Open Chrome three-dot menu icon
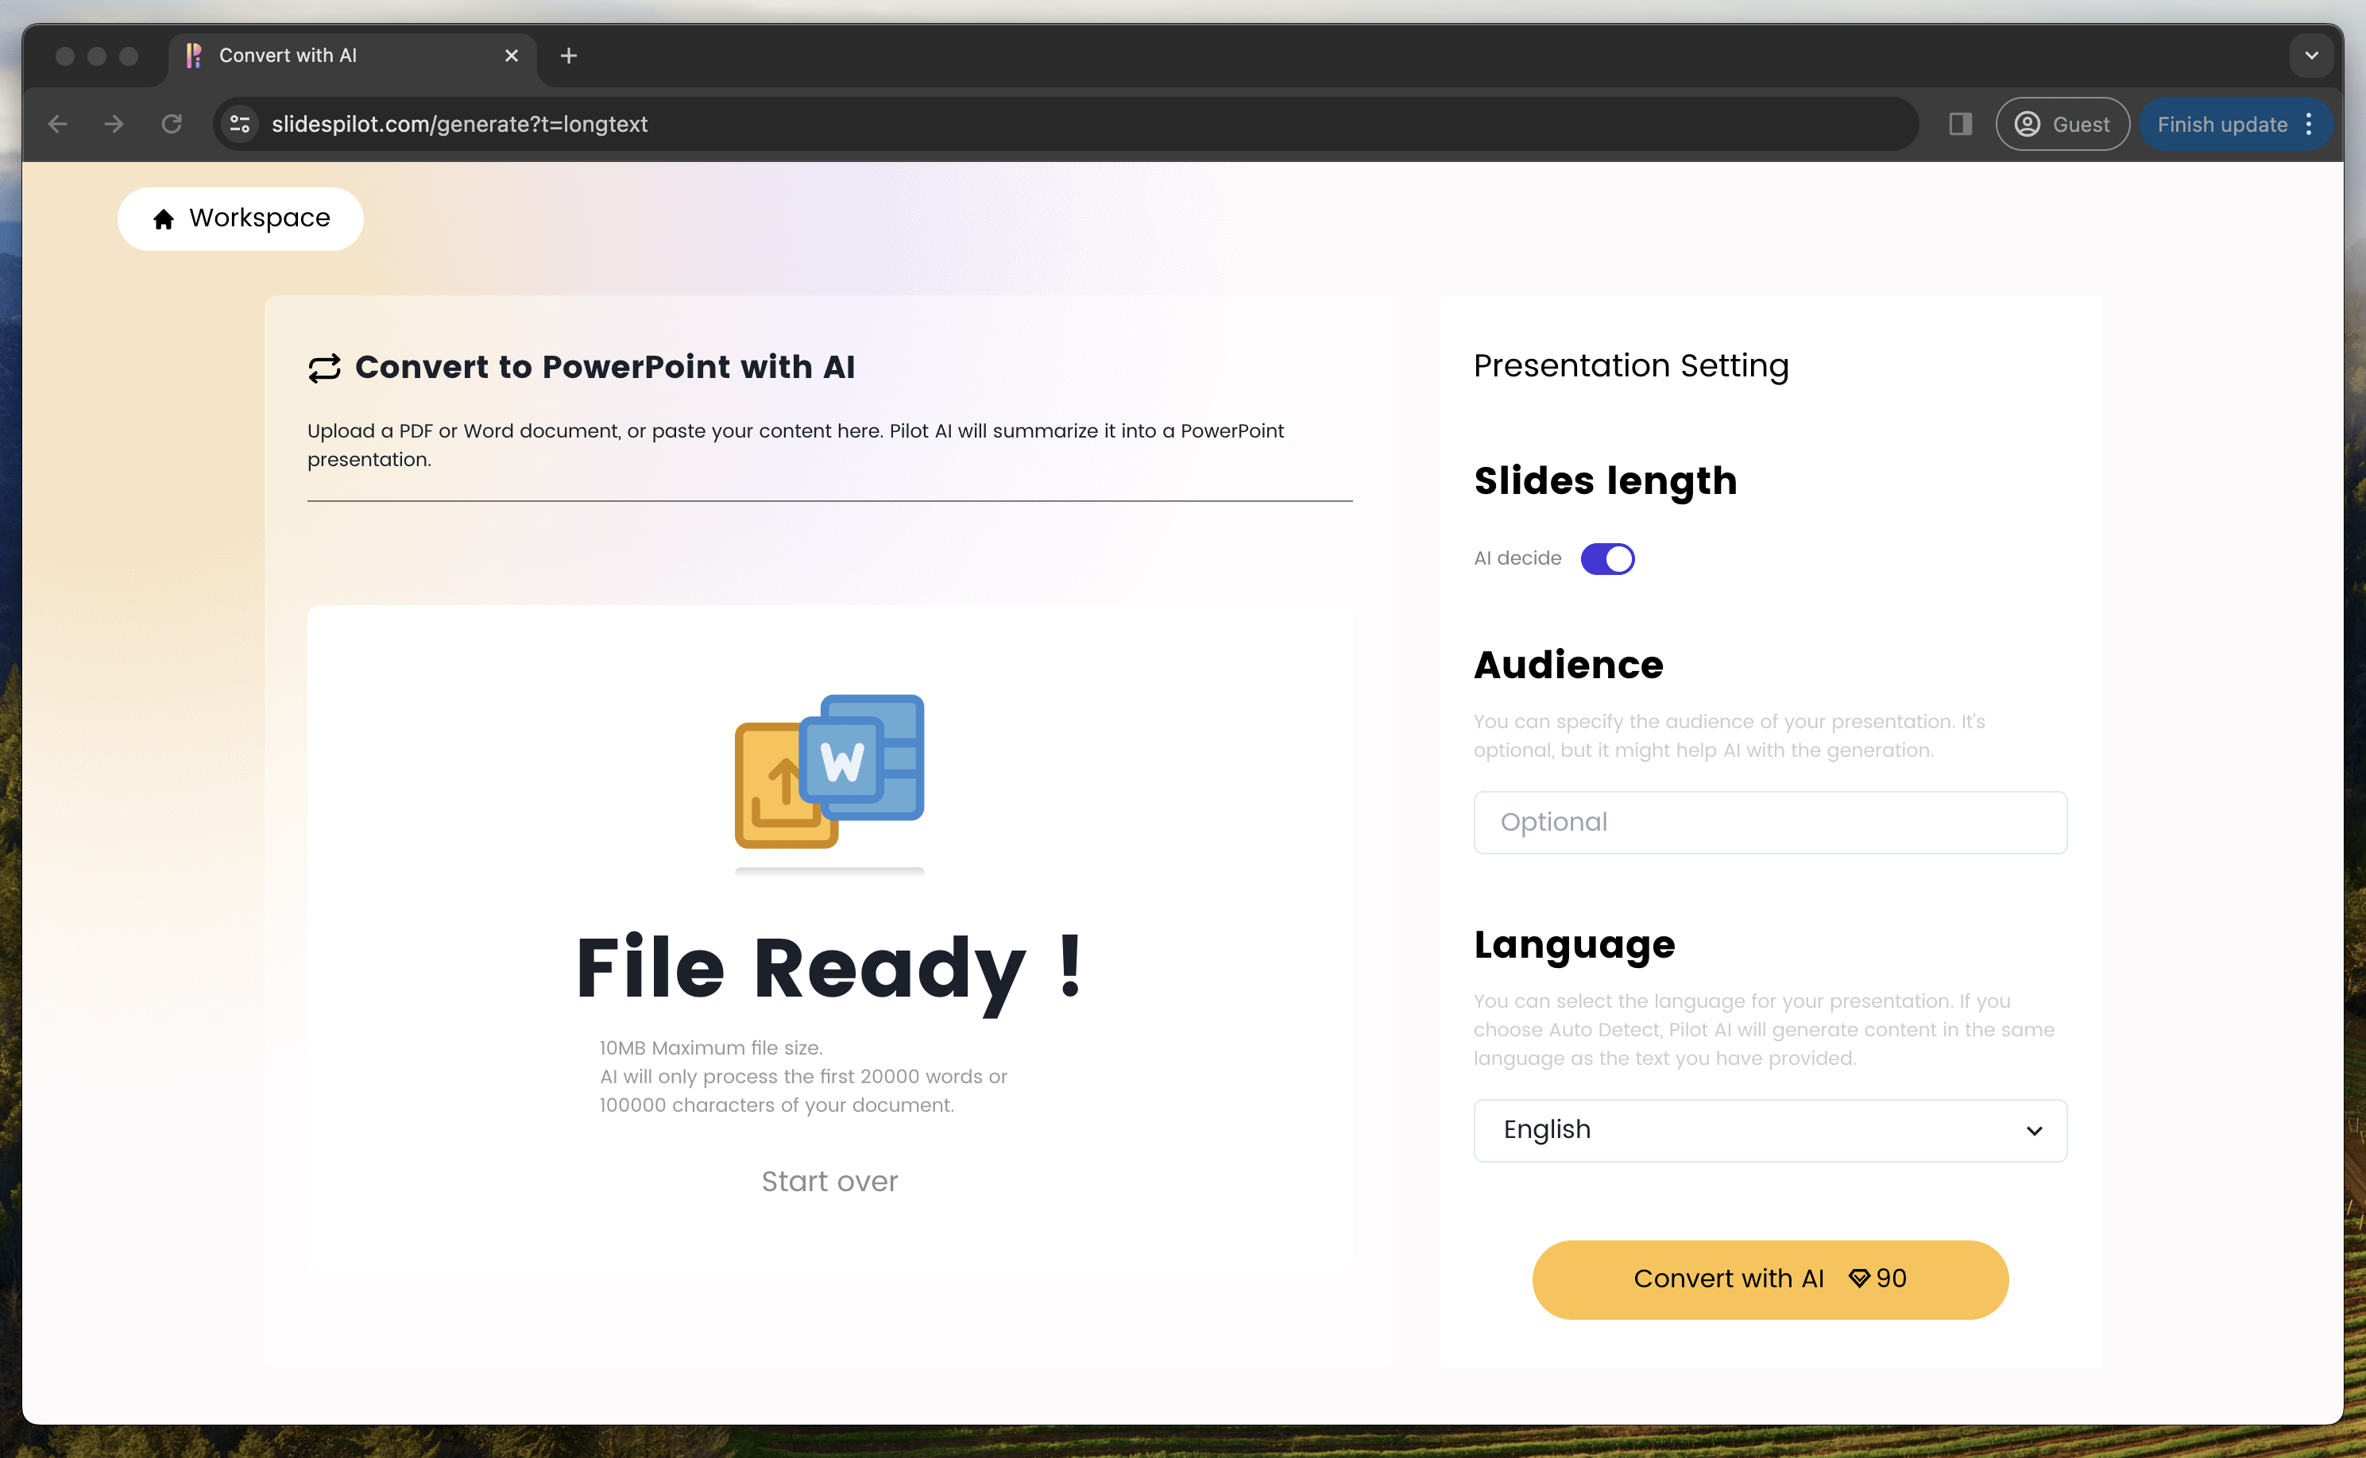 pyautogui.click(x=2309, y=125)
